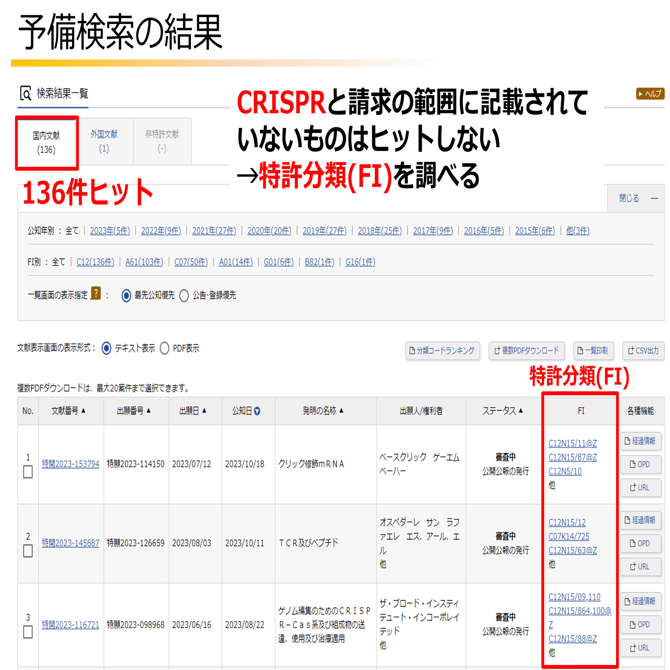Open FI code C12N15/11@Z
Image resolution: width=670 pixels, height=670 pixels.
tap(573, 443)
